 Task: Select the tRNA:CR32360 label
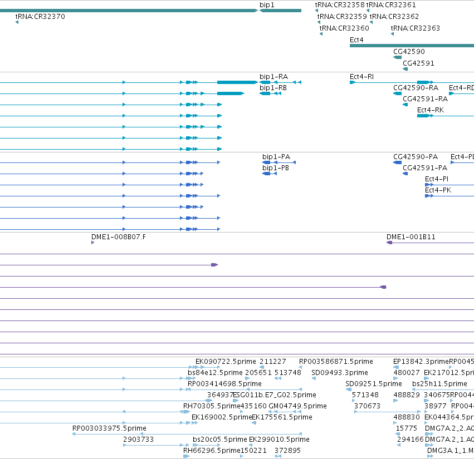pyautogui.click(x=344, y=28)
